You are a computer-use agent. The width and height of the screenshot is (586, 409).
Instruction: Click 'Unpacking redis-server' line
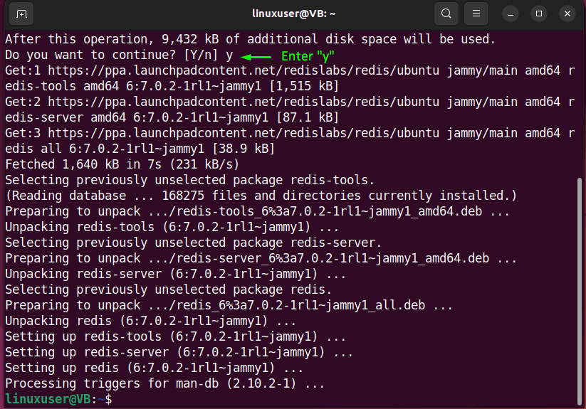click(175, 275)
